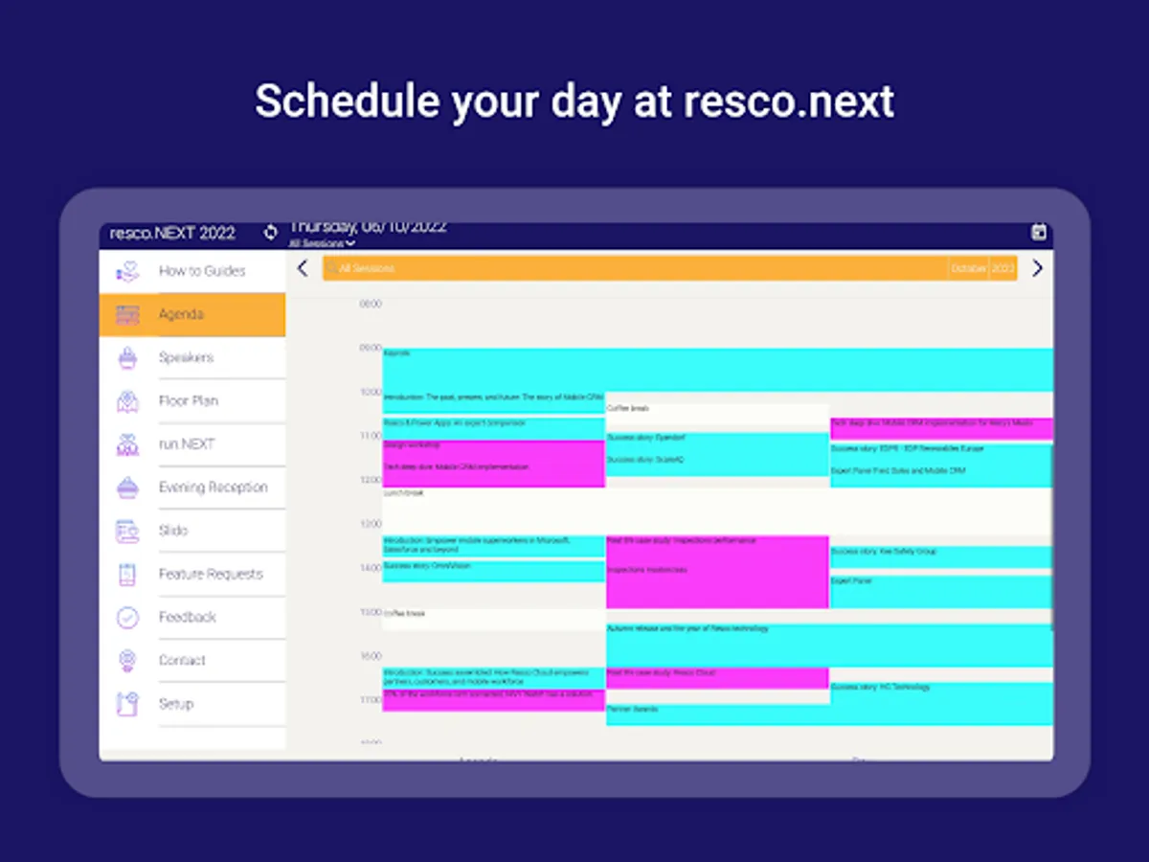1149x862 pixels.
Task: Open the How to Guides icon
Action: pos(127,271)
